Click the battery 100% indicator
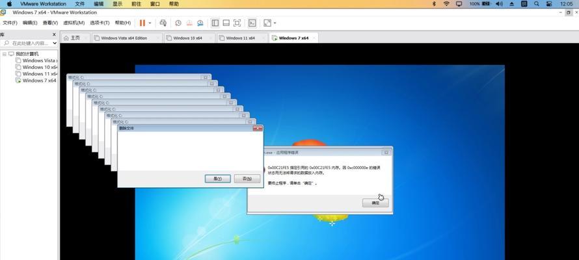Screen dimensions: 579x260 (x=479, y=4)
